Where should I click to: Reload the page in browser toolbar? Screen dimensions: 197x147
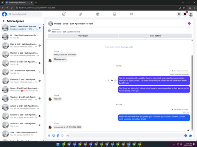11,8
